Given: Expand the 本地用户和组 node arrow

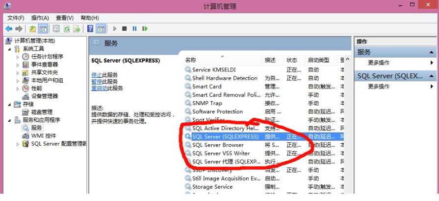Looking at the screenshot, I should pos(18,81).
